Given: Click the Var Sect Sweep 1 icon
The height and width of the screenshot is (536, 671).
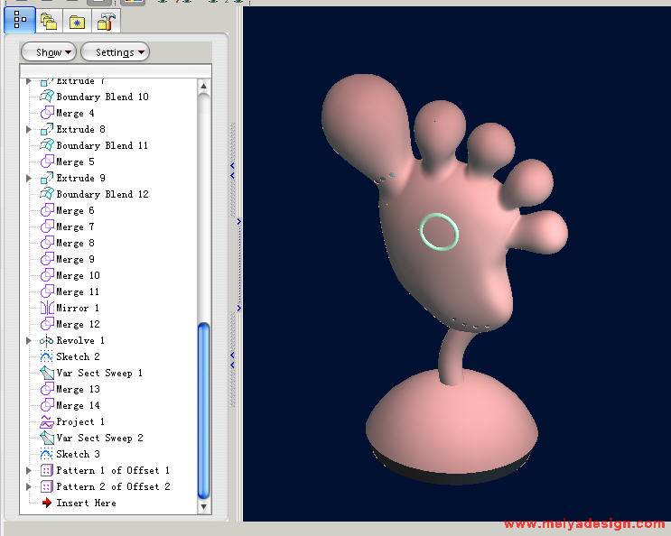Looking at the screenshot, I should click(47, 374).
